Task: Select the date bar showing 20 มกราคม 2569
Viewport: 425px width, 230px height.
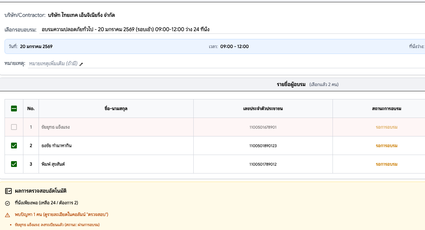Action: point(212,46)
